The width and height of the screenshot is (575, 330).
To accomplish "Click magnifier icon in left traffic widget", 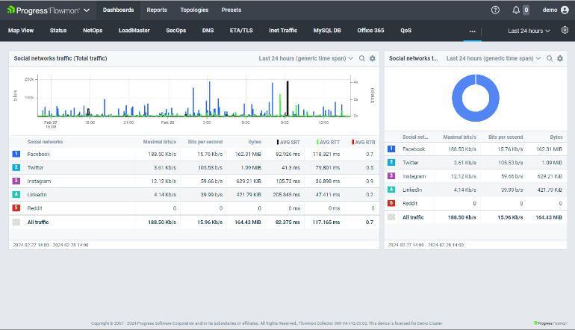I will pos(362,58).
